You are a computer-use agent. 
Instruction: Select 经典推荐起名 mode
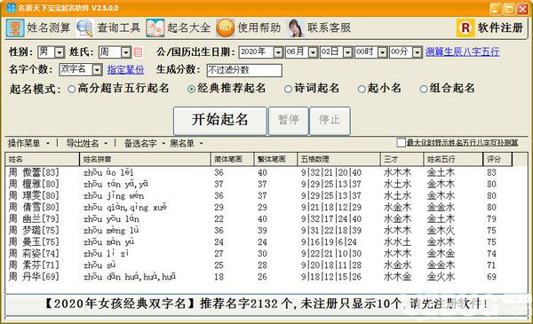click(x=191, y=90)
